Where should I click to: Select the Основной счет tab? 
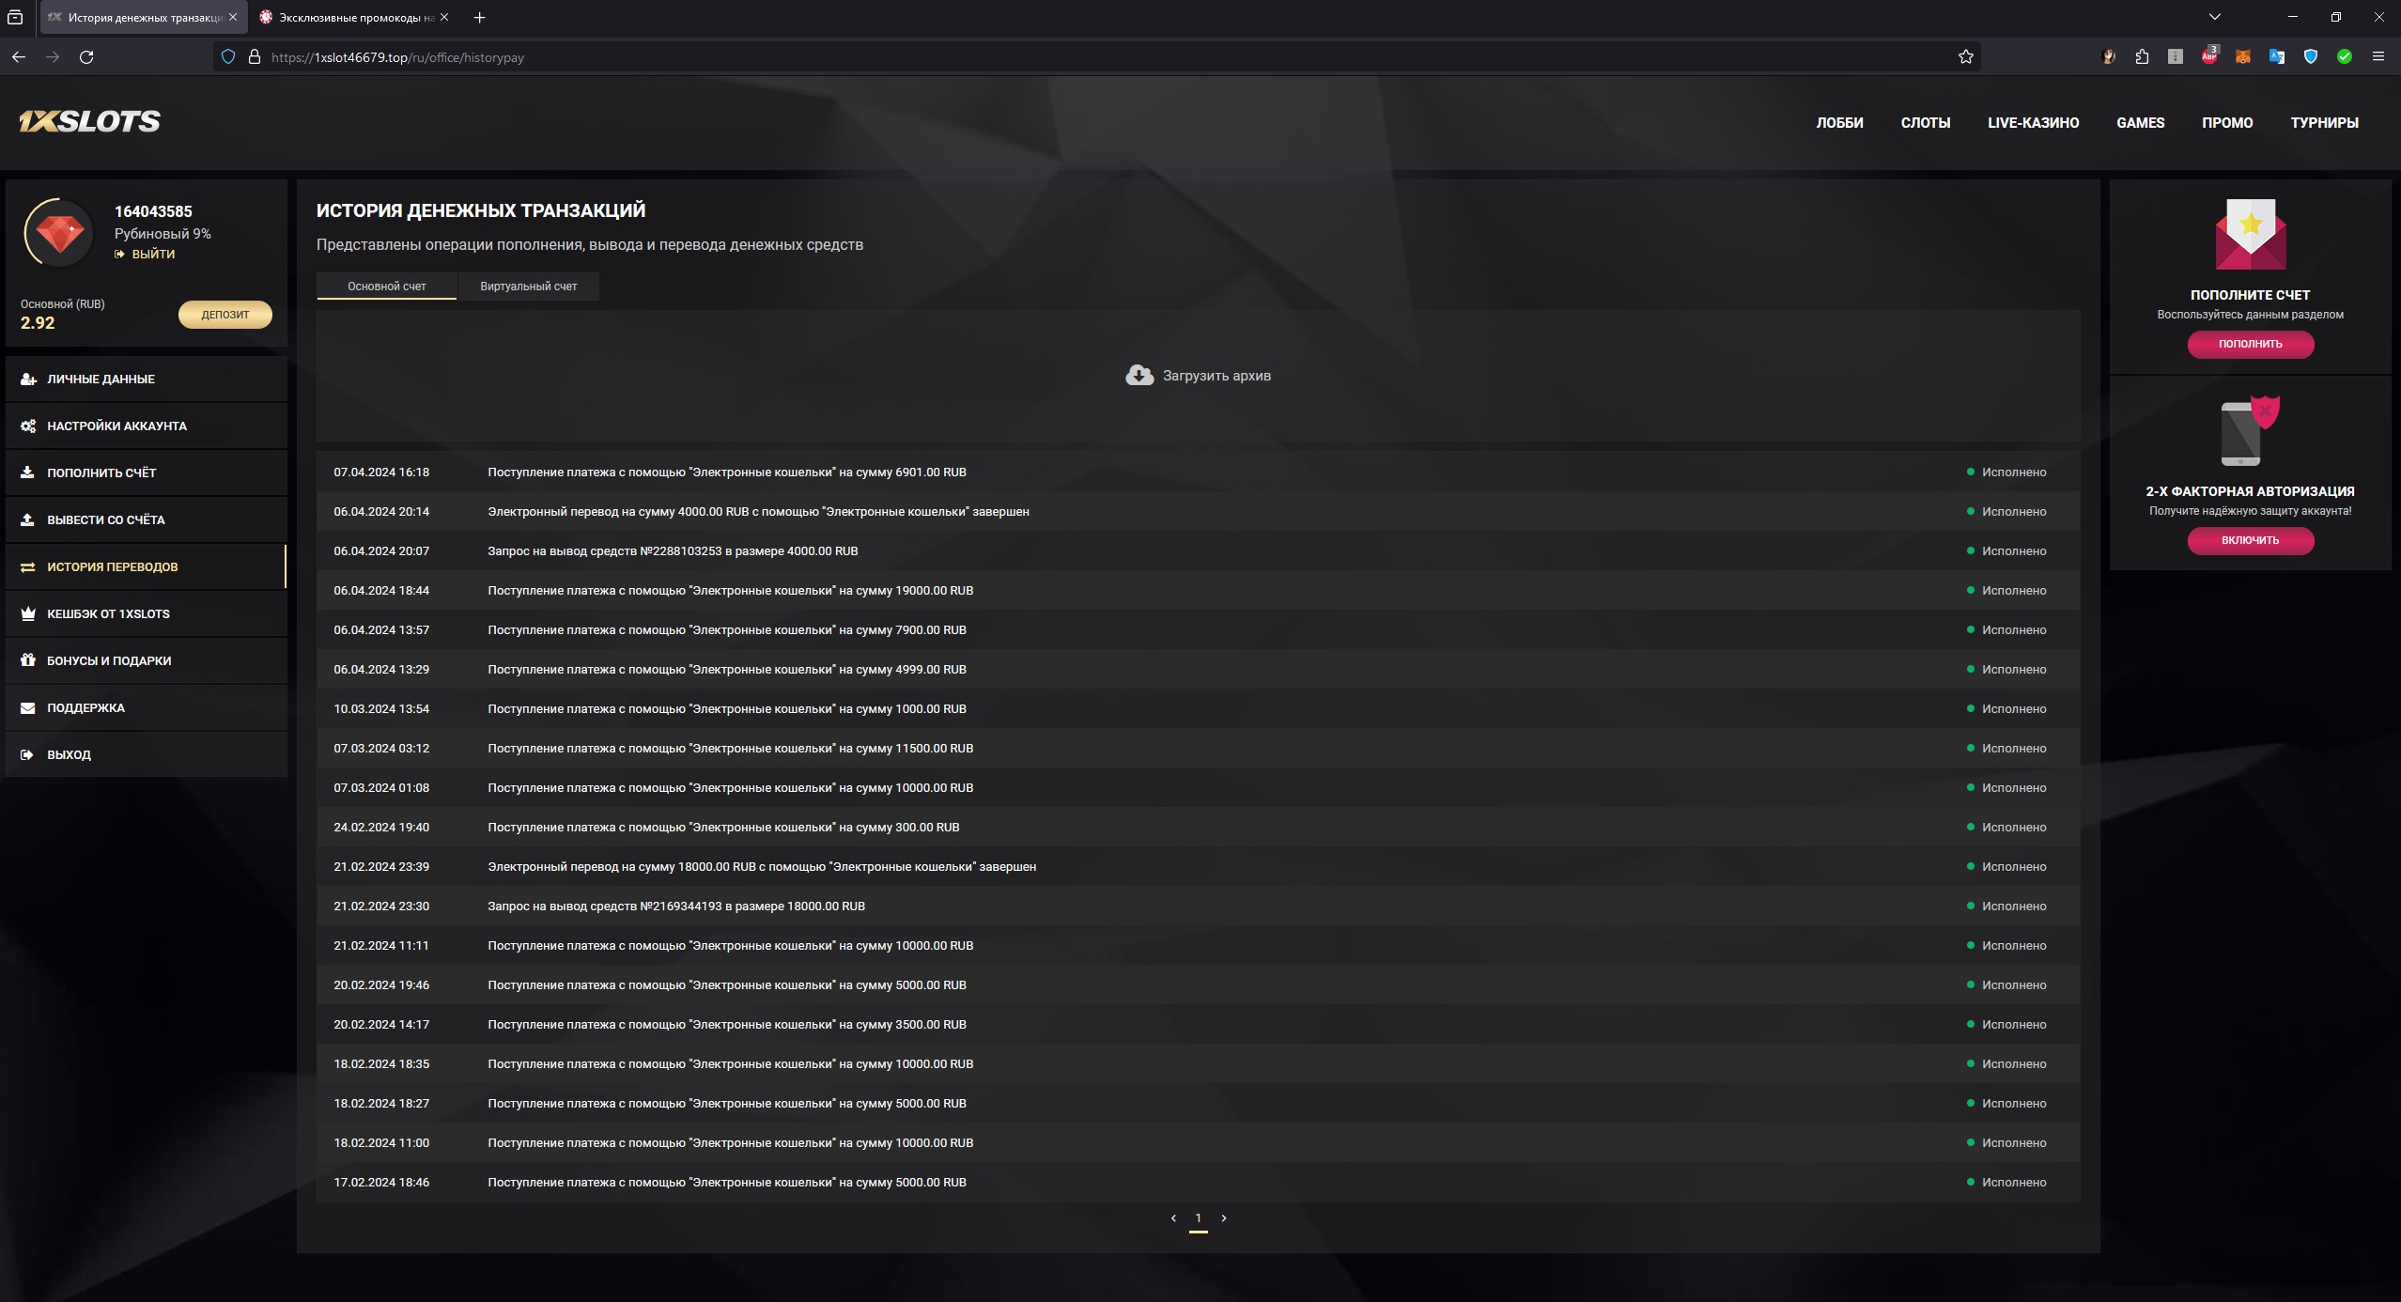tap(386, 287)
